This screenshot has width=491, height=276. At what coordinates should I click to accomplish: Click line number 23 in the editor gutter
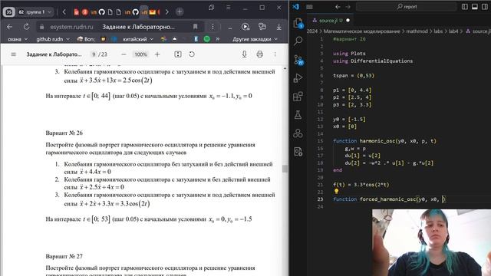click(320, 199)
